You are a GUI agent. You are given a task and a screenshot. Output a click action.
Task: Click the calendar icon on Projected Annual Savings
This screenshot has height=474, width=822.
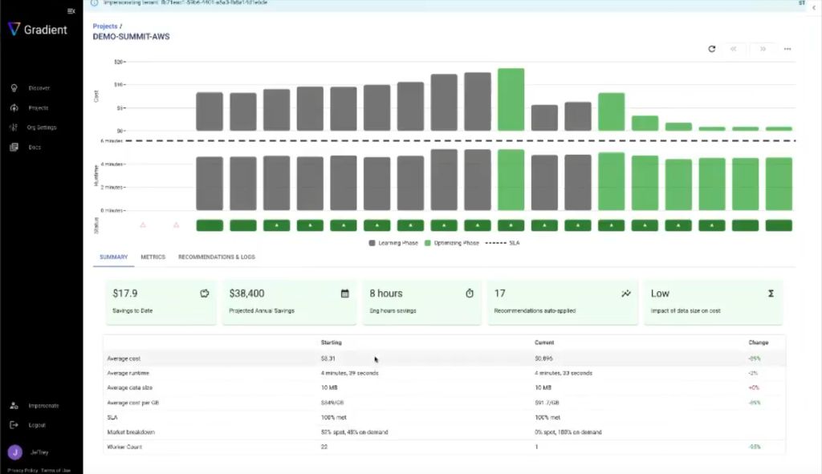pyautogui.click(x=345, y=294)
